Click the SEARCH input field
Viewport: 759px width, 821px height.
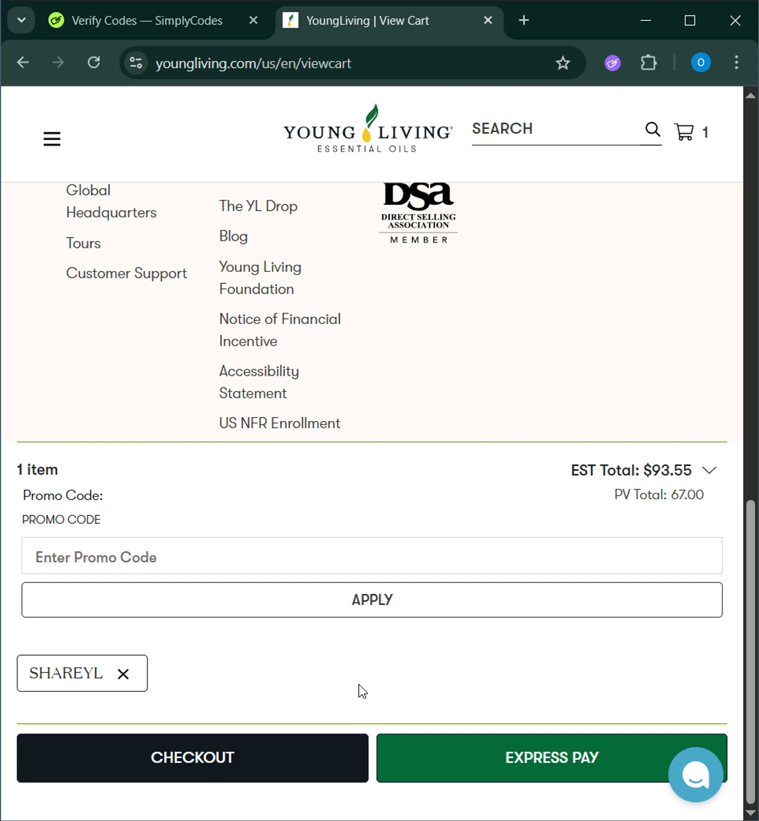(x=555, y=129)
